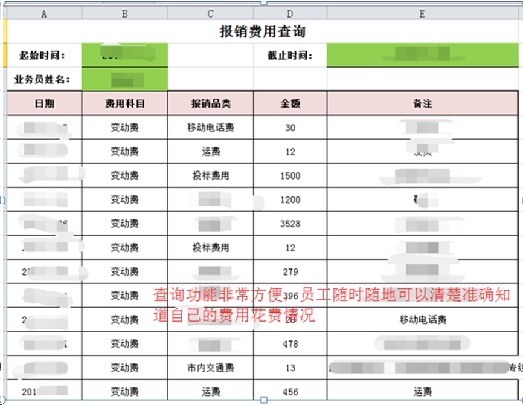This screenshot has height=405, width=523.
Task: Click the green end time cell beside 截止时间
Action: [422, 56]
